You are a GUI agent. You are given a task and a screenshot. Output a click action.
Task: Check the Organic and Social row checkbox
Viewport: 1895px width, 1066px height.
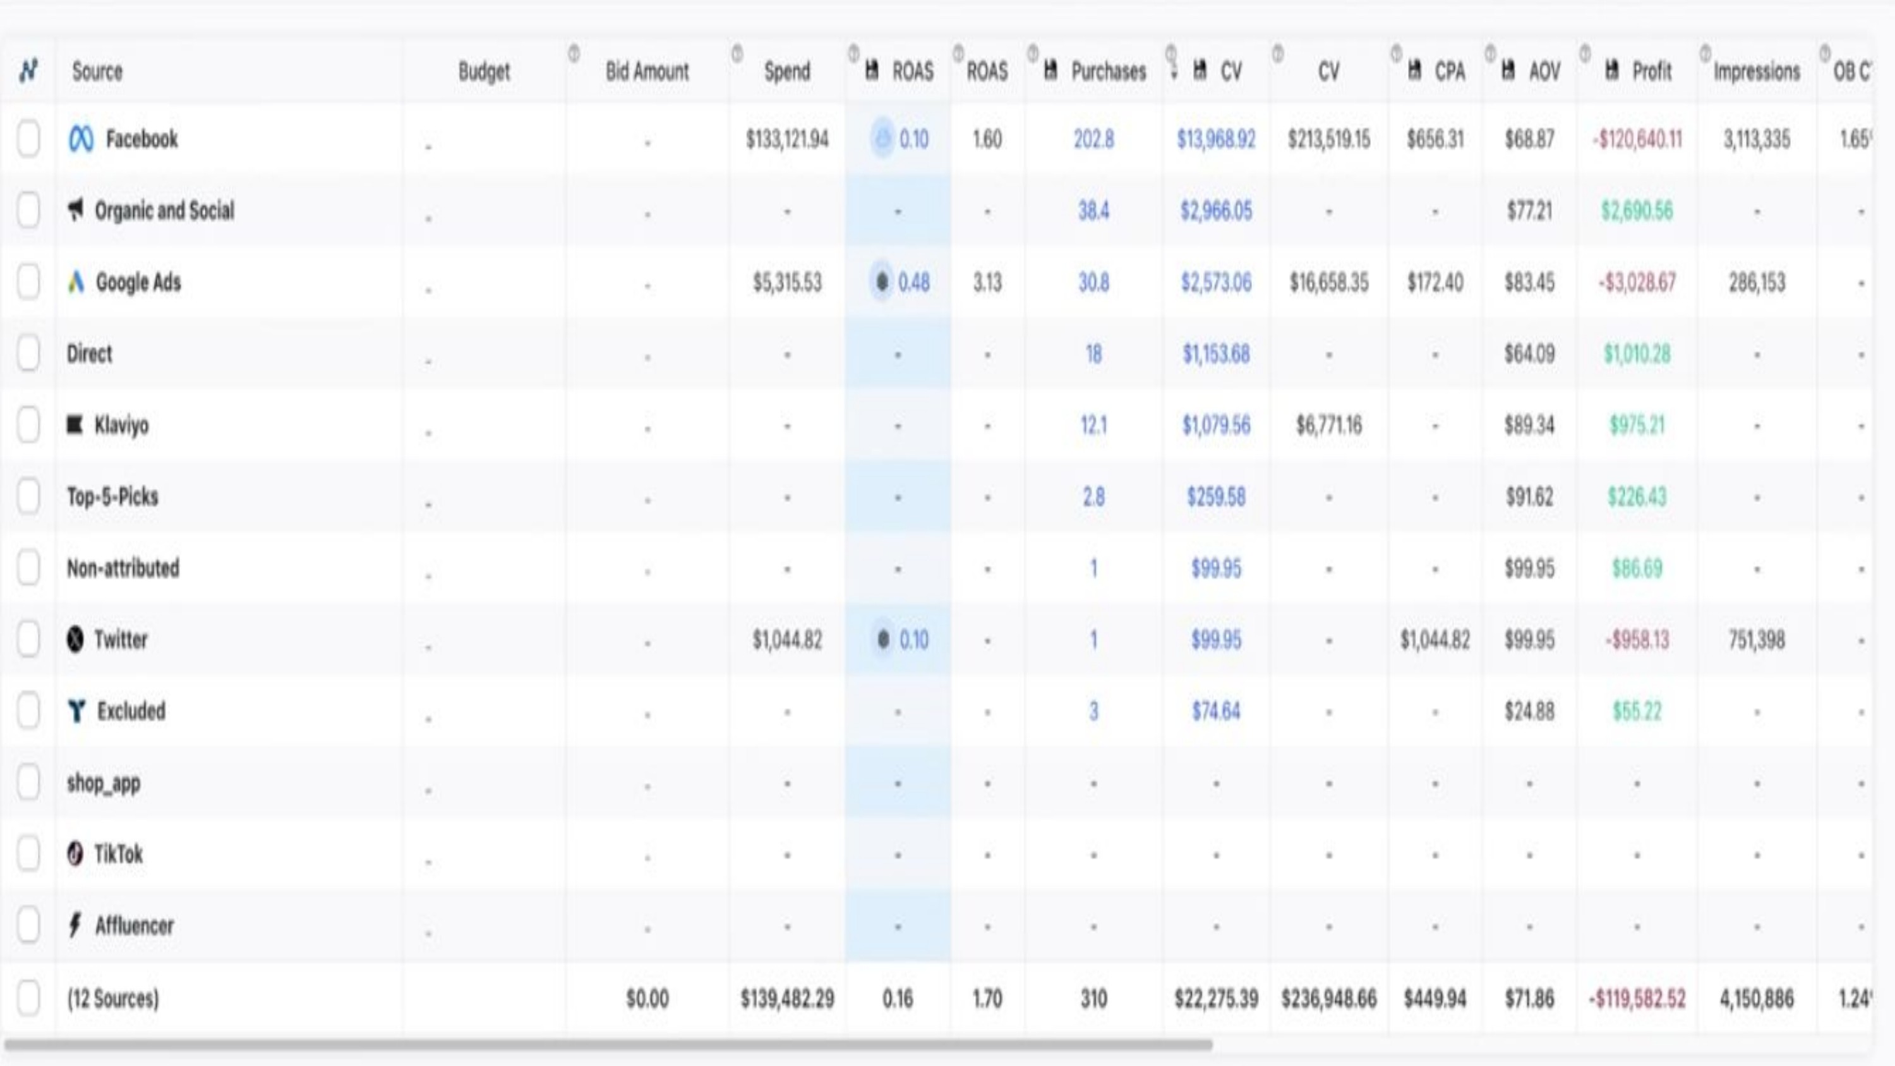(x=28, y=210)
